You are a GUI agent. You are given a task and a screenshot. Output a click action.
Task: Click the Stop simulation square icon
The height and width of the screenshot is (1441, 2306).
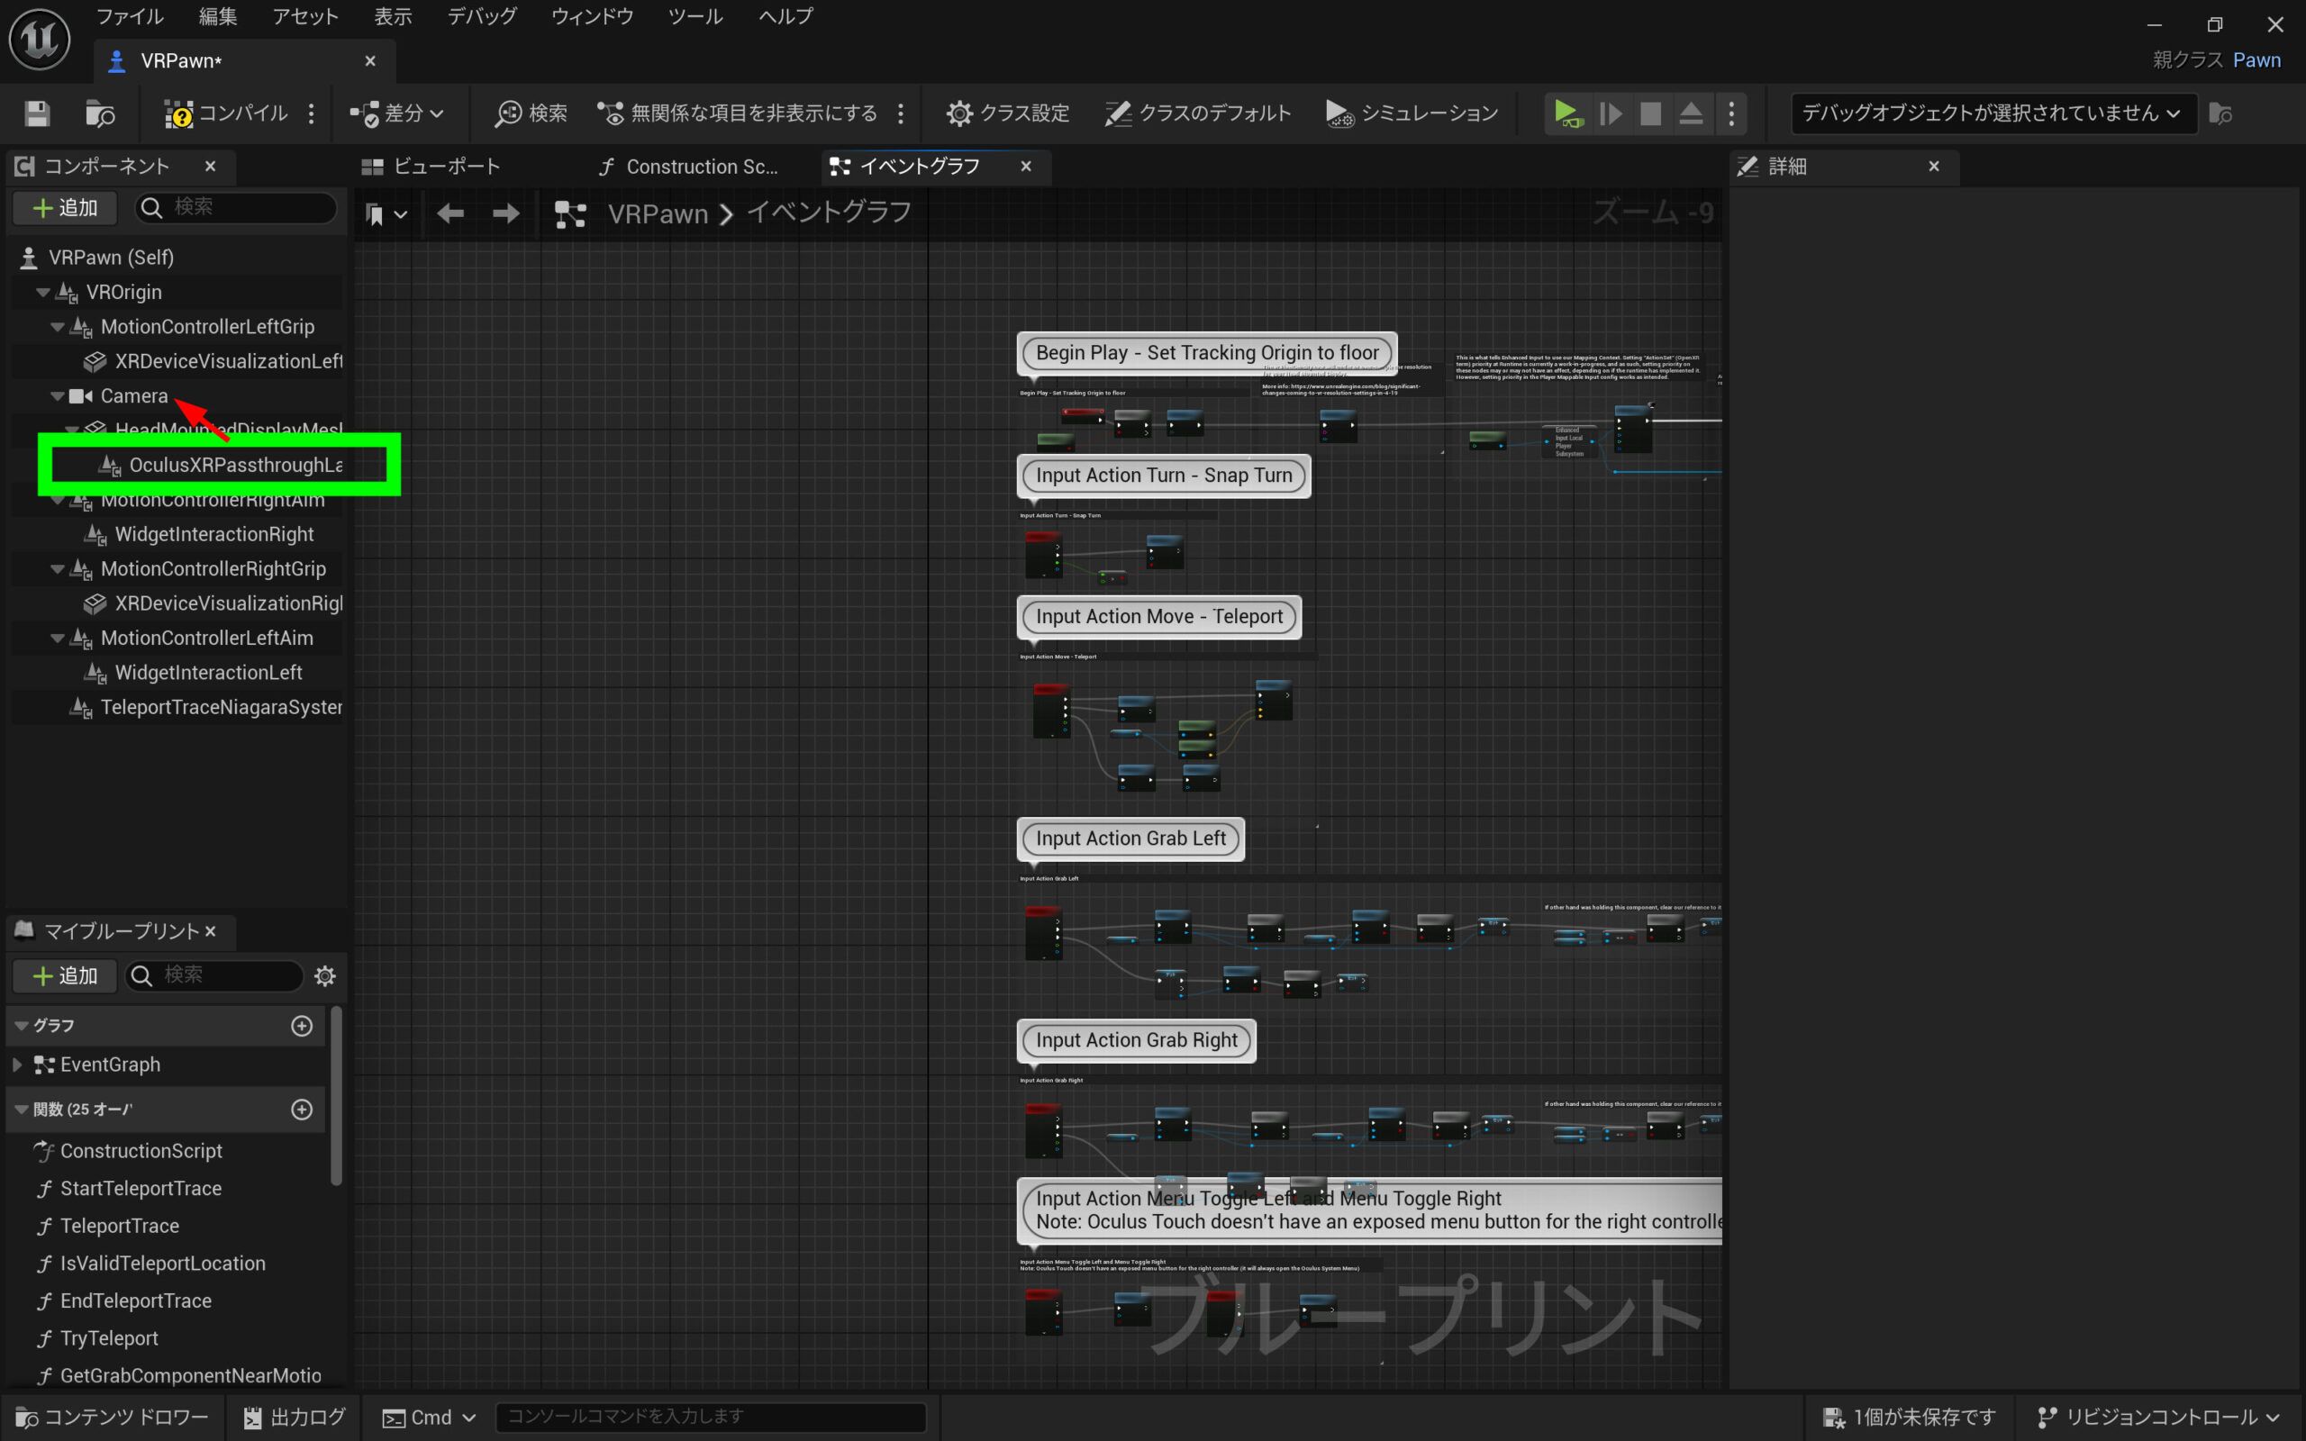[1650, 113]
